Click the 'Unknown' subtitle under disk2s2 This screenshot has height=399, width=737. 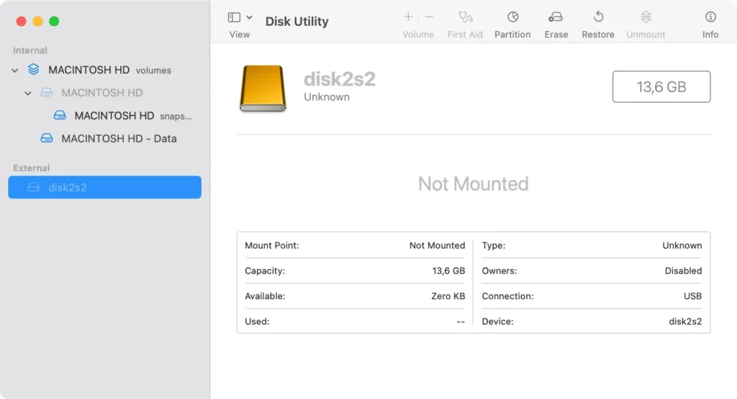(327, 97)
